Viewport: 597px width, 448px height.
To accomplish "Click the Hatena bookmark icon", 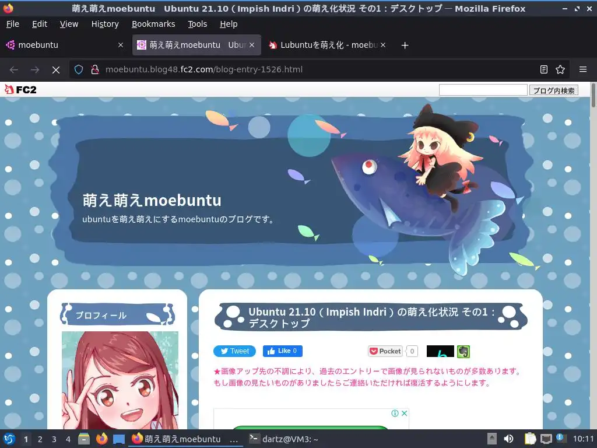I will 440,351.
